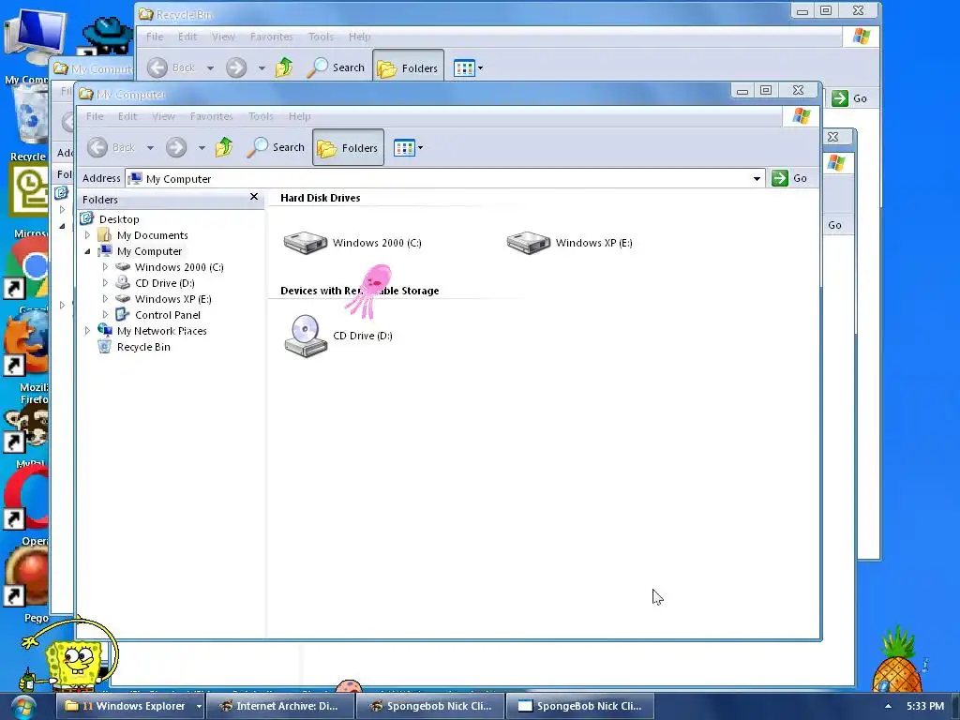
Task: Click the Back button in front My Computer window
Action: pos(111,147)
